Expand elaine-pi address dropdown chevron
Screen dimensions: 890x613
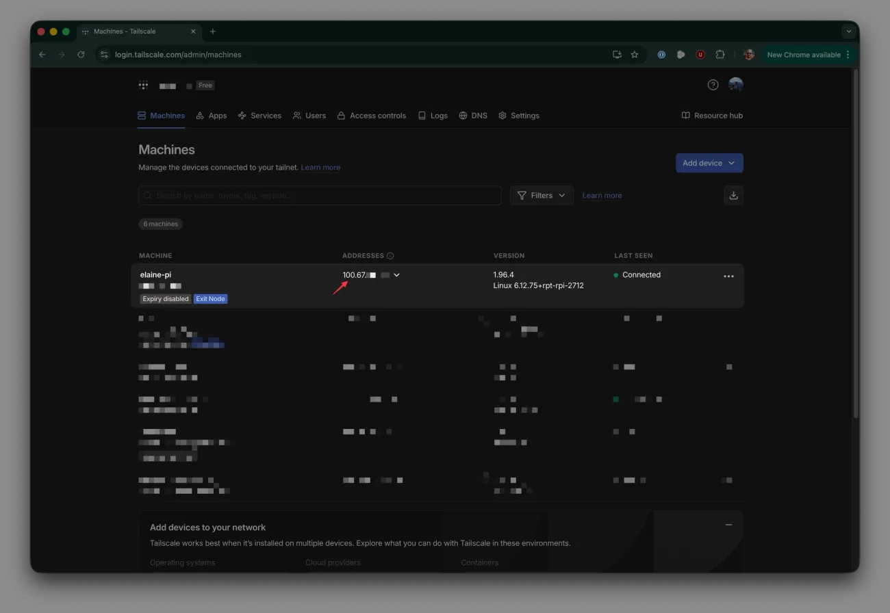(396, 275)
